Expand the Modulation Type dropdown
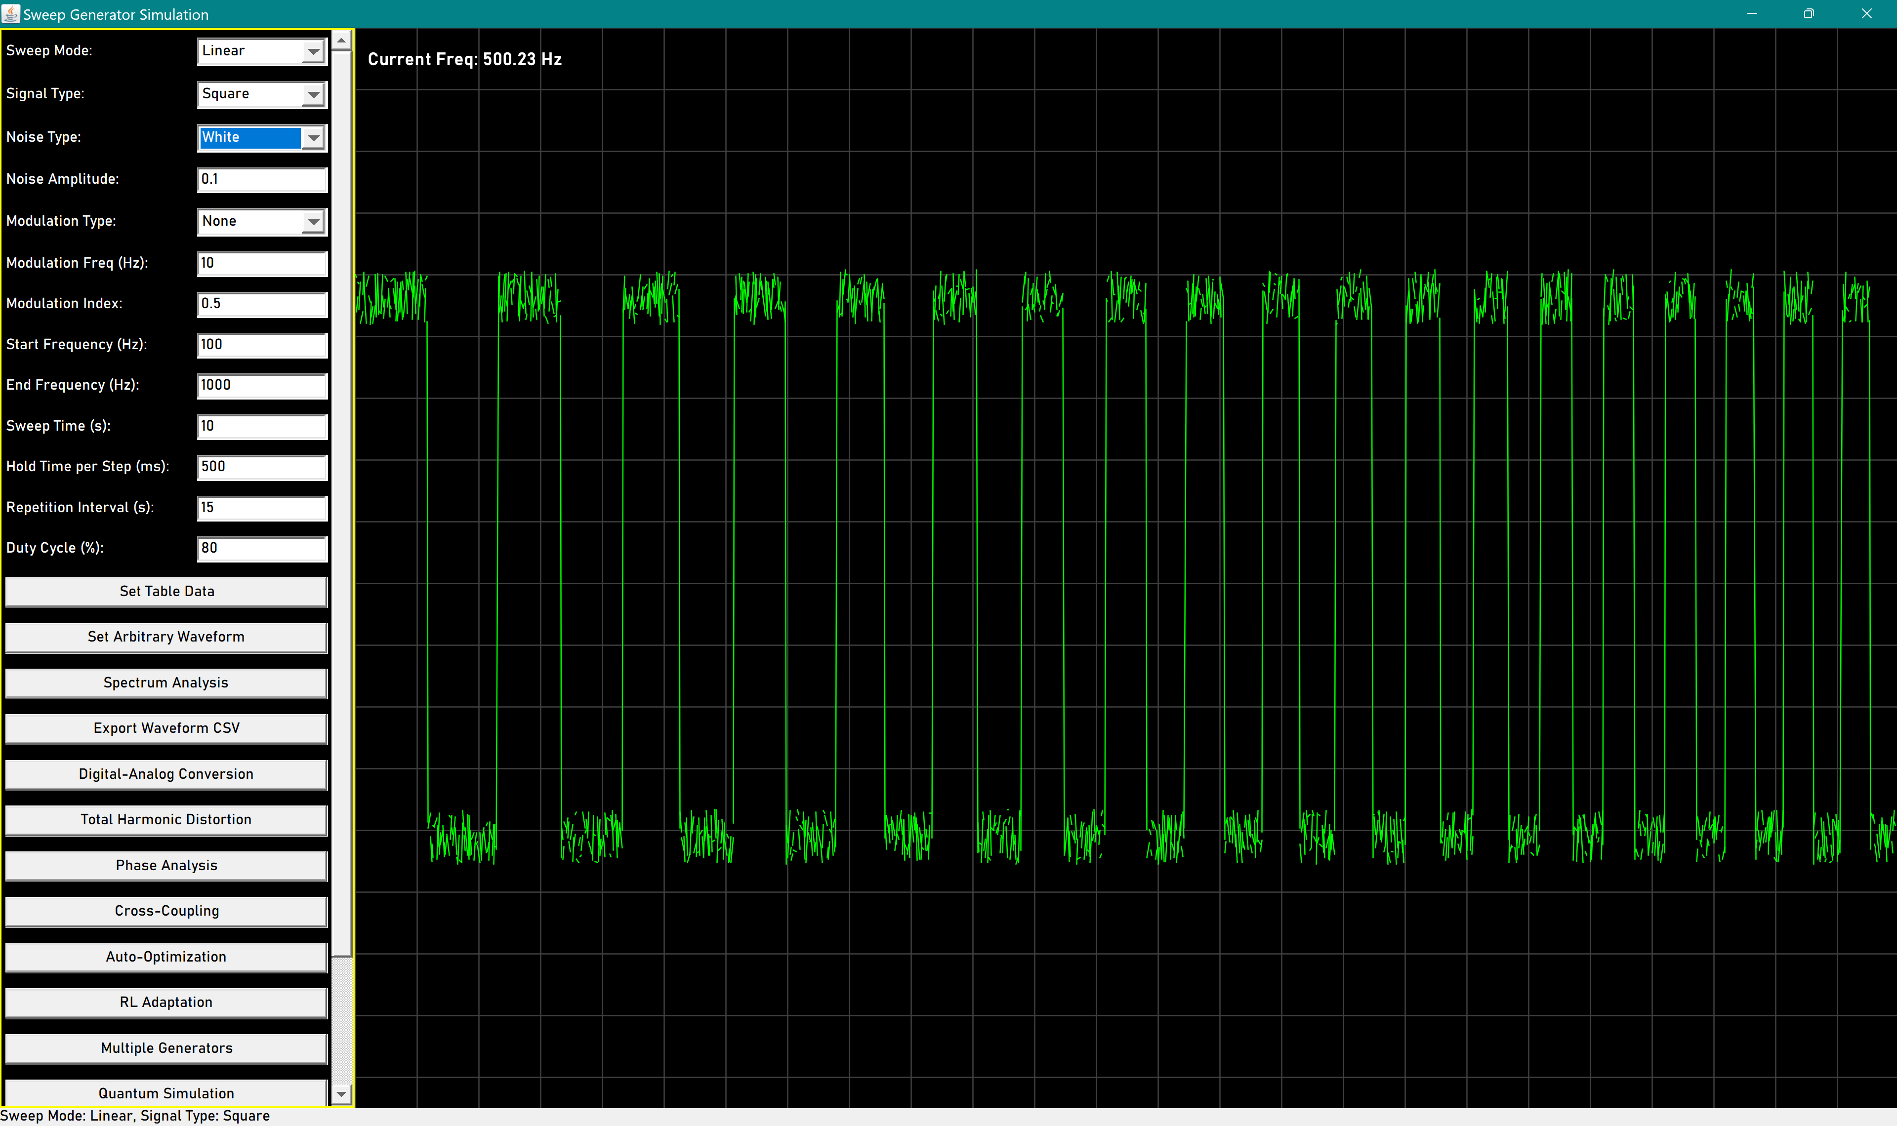The image size is (1897, 1126). tap(313, 222)
